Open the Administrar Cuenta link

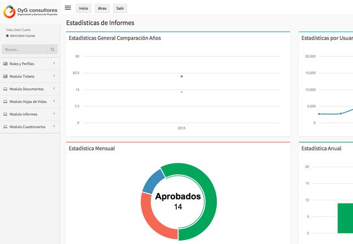point(22,35)
